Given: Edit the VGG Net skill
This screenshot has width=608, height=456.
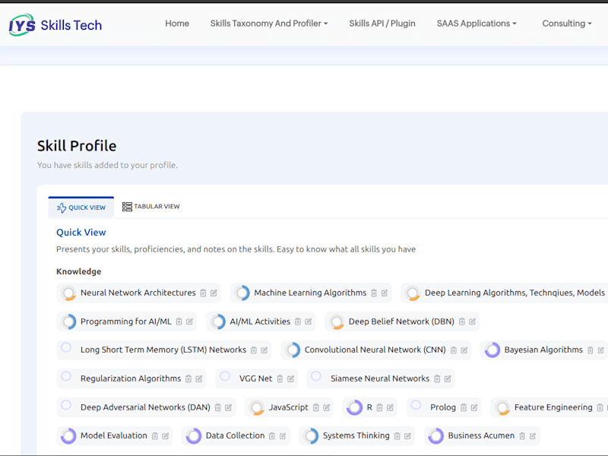Looking at the screenshot, I should [x=290, y=378].
